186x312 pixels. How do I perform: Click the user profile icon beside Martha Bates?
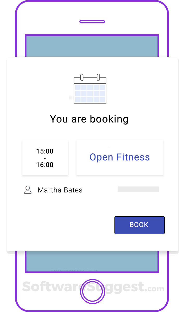pos(28,190)
